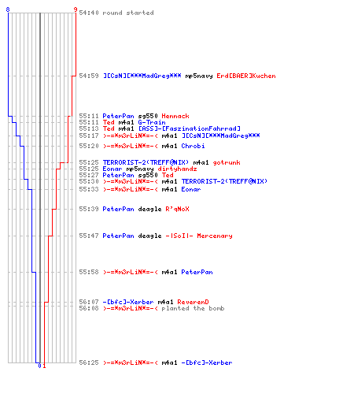Select the 54:40 round started entry
354x394 pixels.
click(116, 13)
